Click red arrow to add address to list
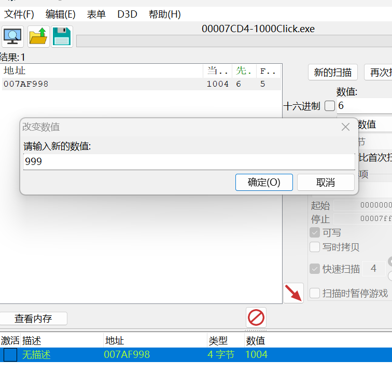 (x=293, y=293)
